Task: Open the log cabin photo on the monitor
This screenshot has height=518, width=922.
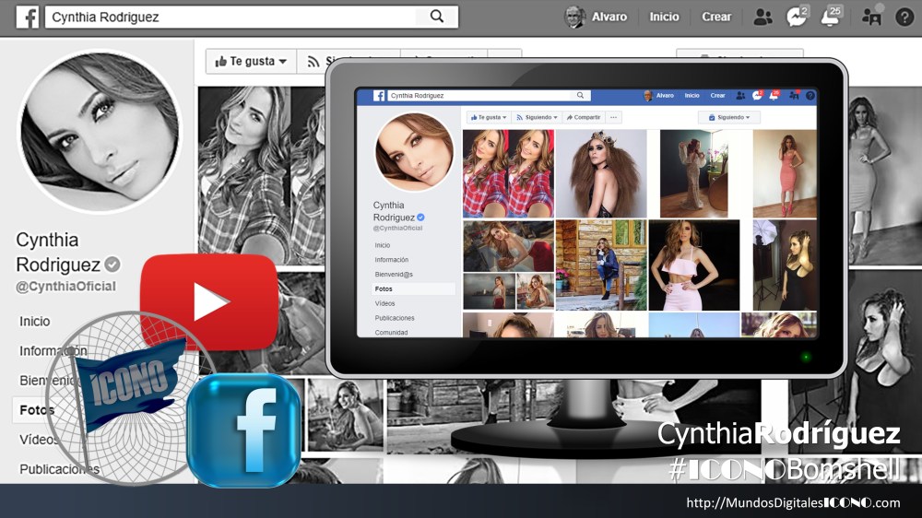Action: [601, 265]
